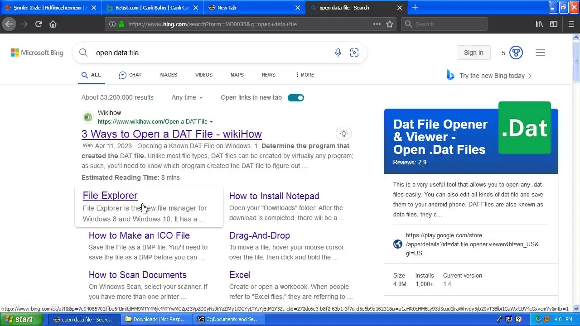Image resolution: width=580 pixels, height=326 pixels.
Task: Click the Firefox Search box
Action: [444, 24]
